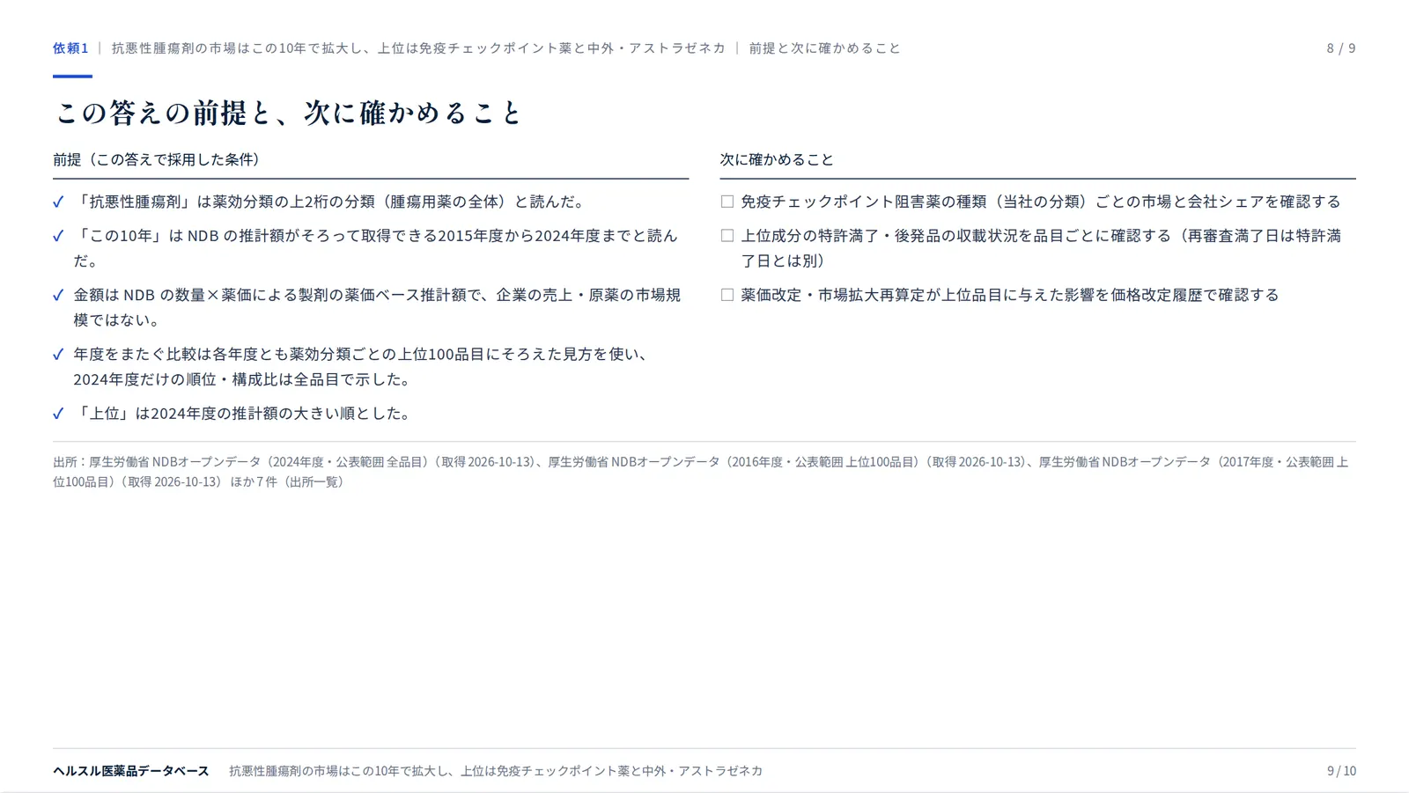
Task: Open the 依頼1 breadcrumb
Action: point(70,48)
